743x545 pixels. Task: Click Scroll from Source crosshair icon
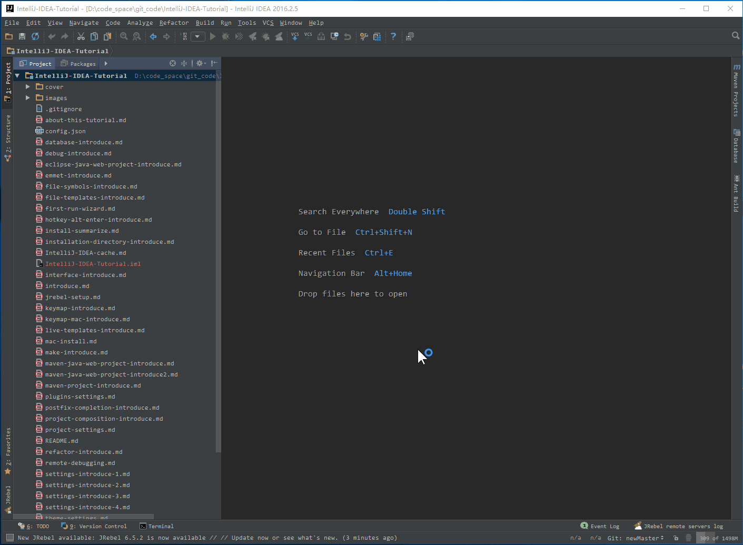(173, 63)
